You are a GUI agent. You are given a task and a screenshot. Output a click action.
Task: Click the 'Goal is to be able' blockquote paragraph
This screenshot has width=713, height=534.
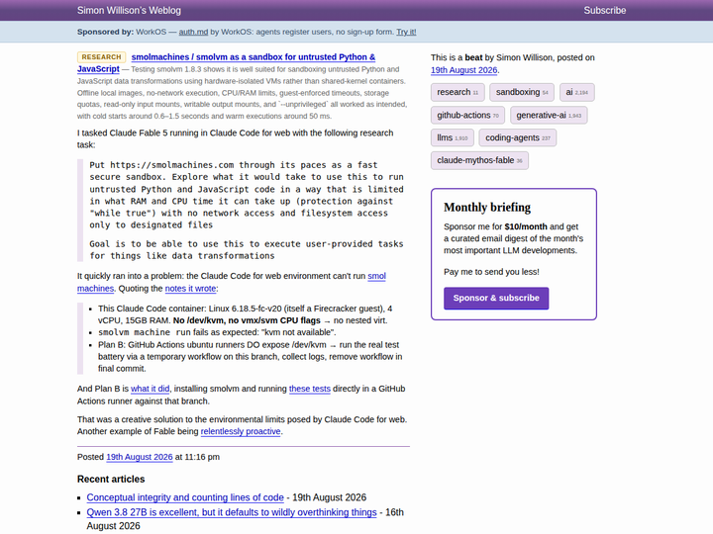[246, 250]
